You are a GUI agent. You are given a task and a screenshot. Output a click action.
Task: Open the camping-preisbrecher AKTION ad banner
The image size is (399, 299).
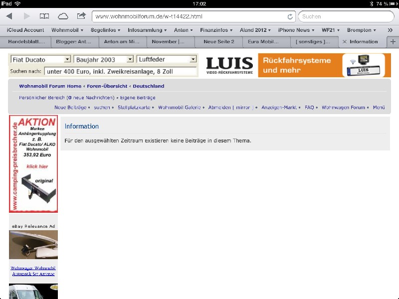coord(33,164)
